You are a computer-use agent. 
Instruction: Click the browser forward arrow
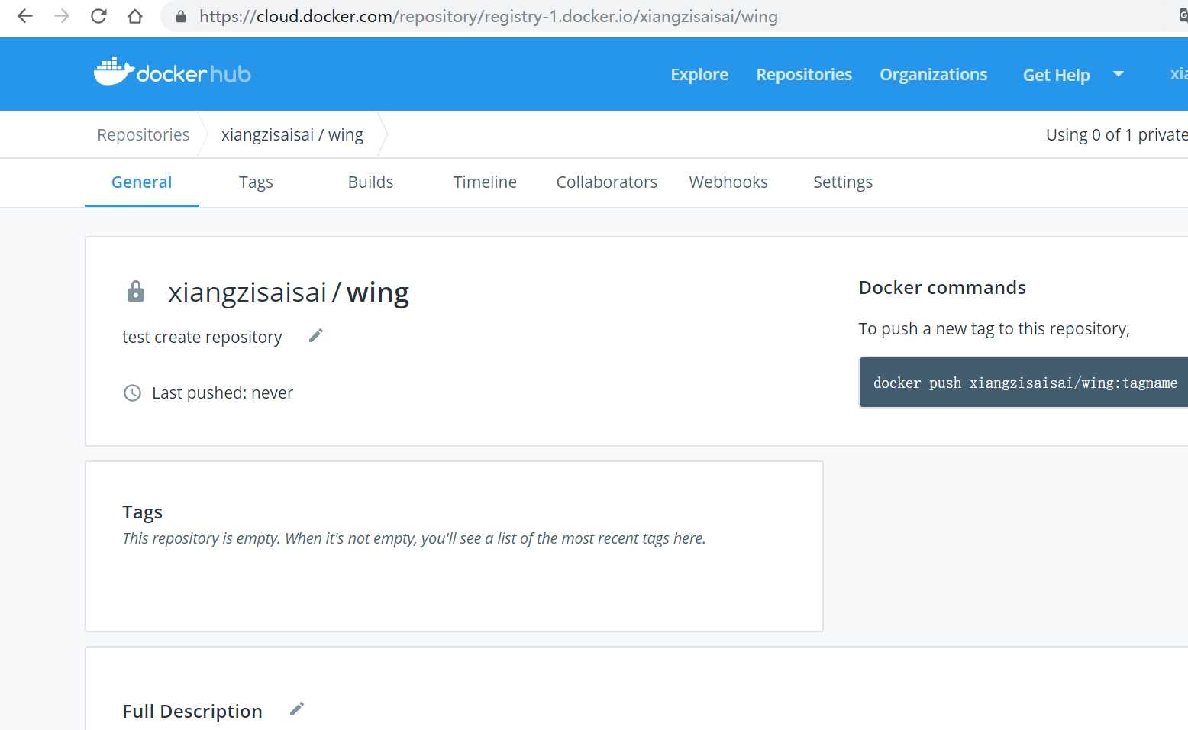[x=62, y=16]
